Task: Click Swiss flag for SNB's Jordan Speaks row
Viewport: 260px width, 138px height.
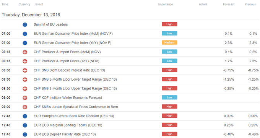Action: pyautogui.click(x=25, y=107)
